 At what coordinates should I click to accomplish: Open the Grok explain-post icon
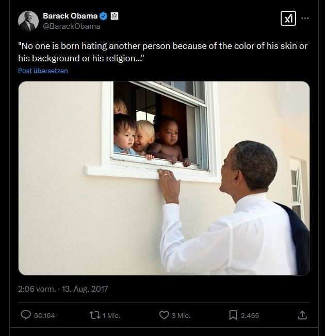click(288, 18)
